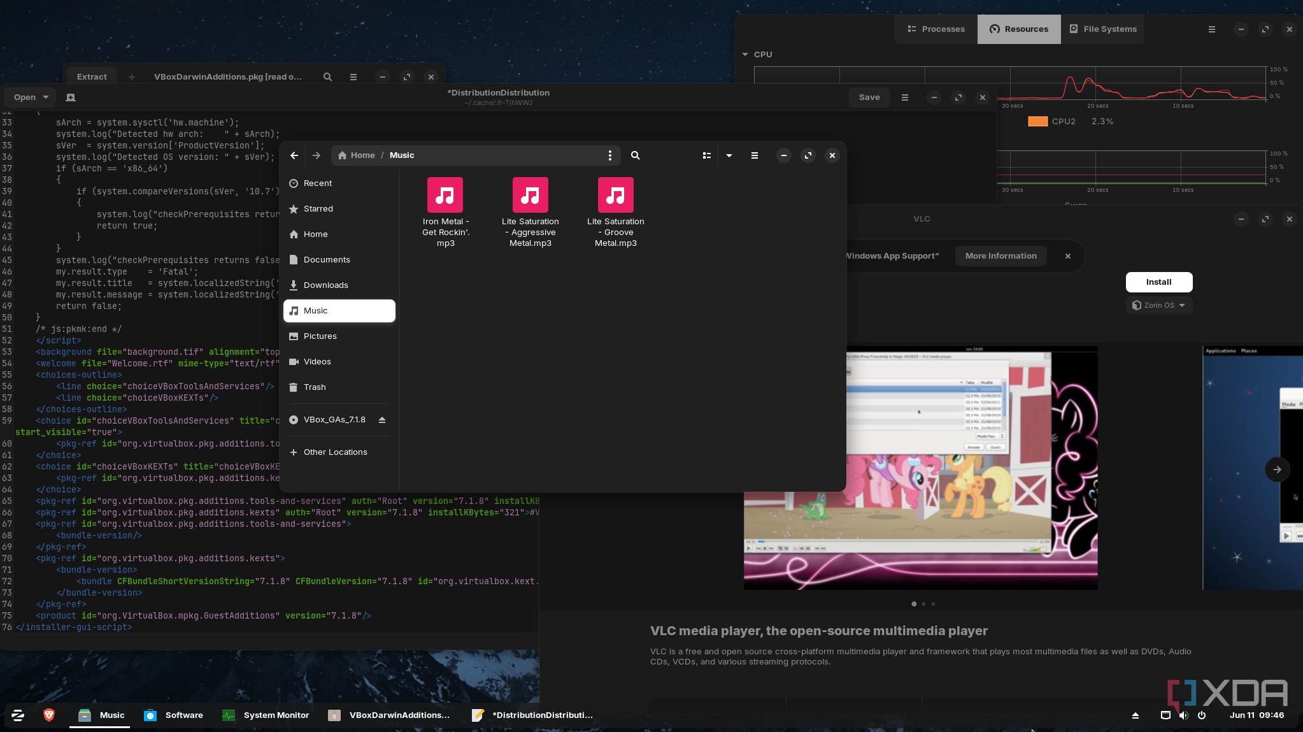This screenshot has width=1303, height=732.
Task: Open the Zorin start menu
Action: pyautogui.click(x=18, y=715)
